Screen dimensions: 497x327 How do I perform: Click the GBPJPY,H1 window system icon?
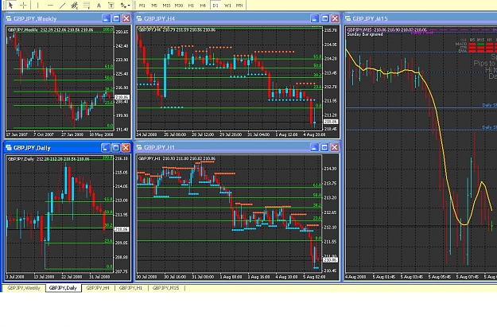(x=139, y=147)
